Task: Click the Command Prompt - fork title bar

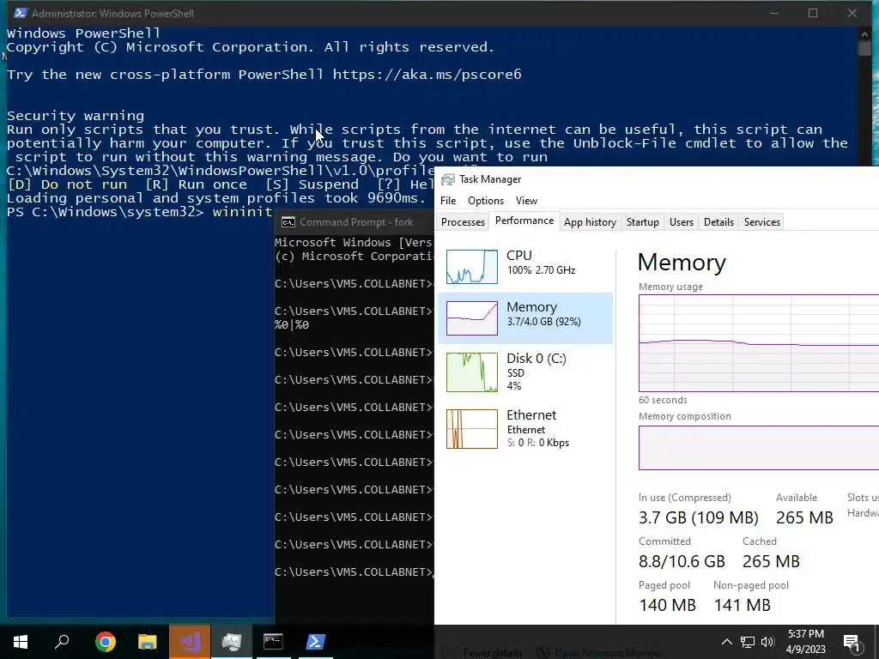Action: coord(355,222)
